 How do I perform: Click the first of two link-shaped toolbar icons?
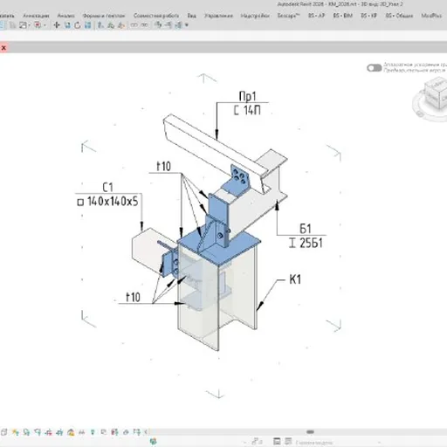134,25
